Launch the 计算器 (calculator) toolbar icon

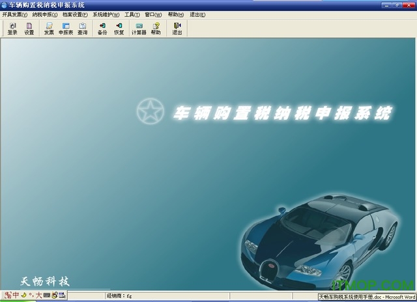pyautogui.click(x=139, y=29)
